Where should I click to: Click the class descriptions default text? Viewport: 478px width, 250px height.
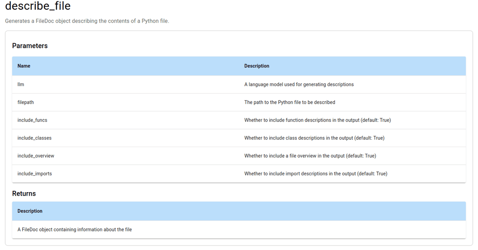(314, 138)
